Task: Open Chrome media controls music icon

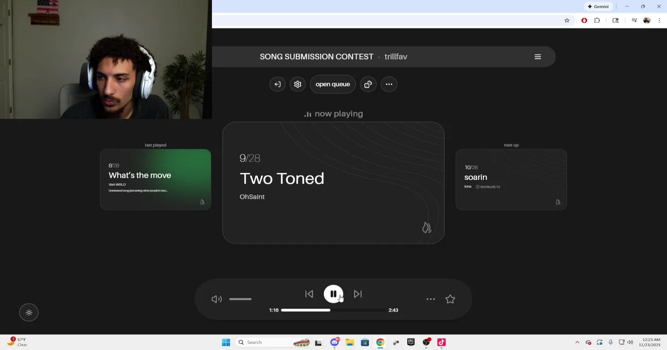Action: (x=634, y=20)
